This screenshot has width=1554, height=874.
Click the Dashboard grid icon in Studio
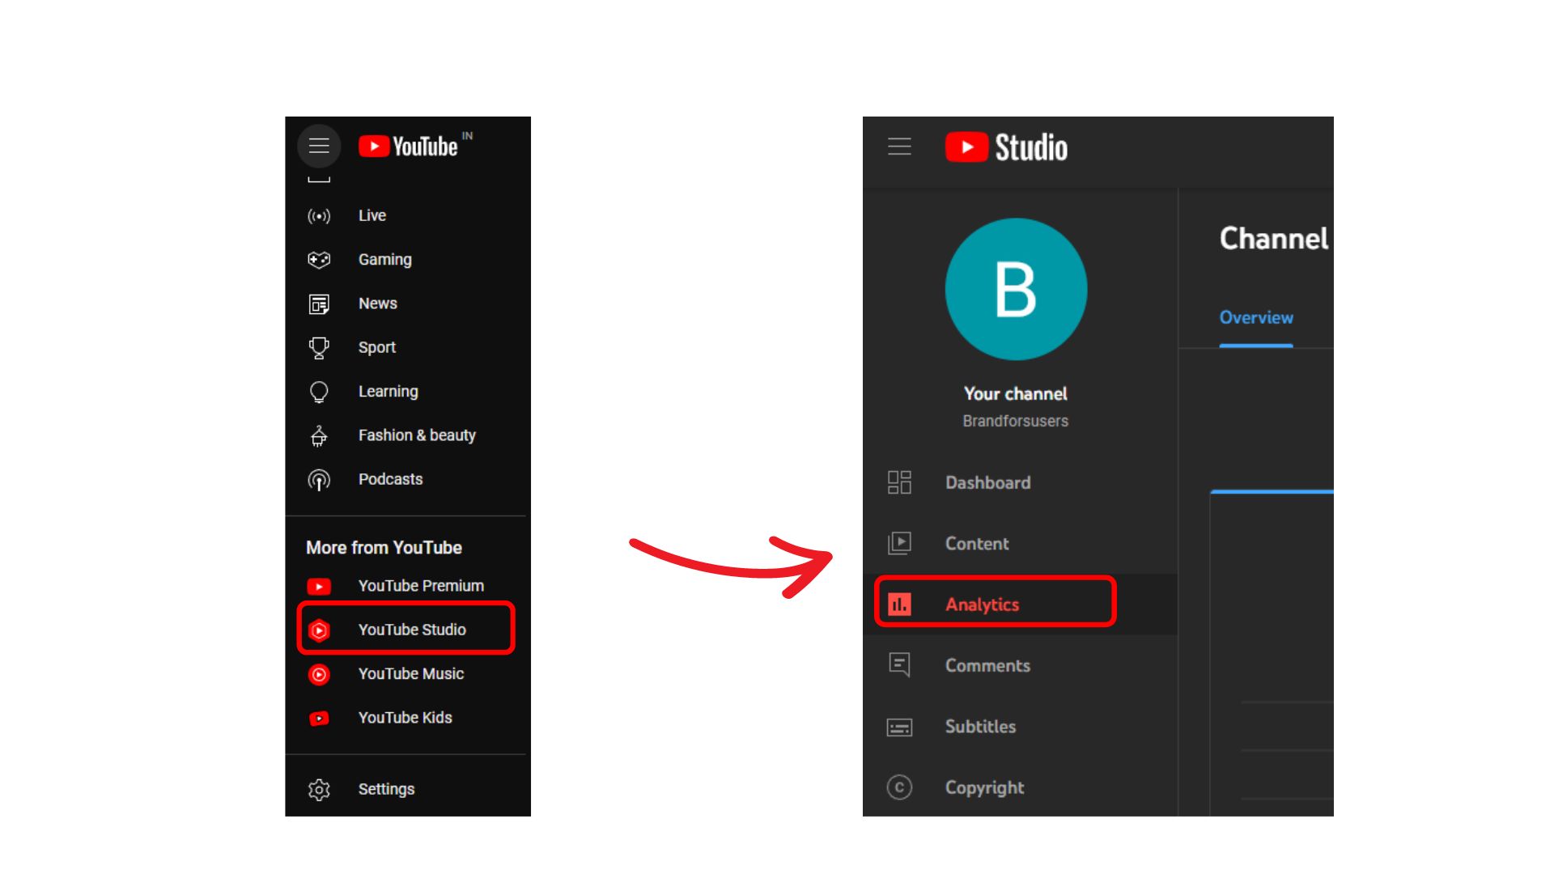click(899, 482)
